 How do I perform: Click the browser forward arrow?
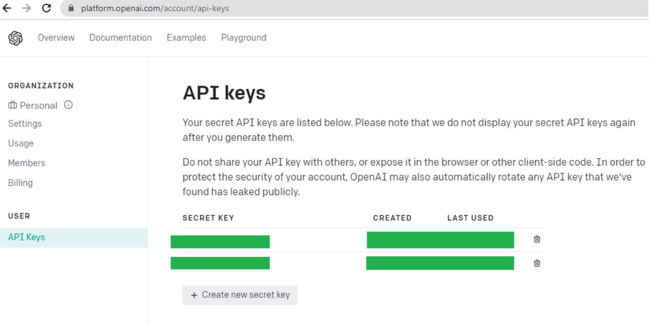point(26,8)
